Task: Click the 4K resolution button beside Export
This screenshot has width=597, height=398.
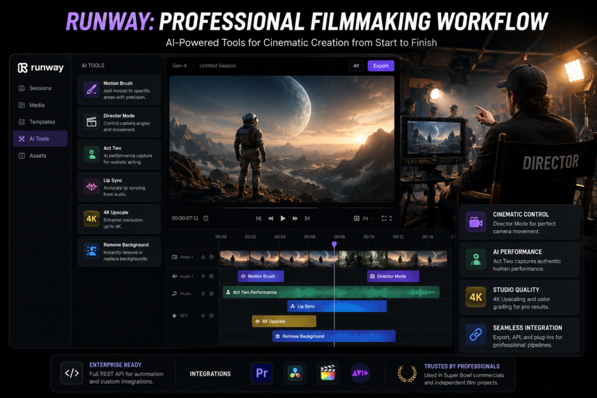Action: 356,66
